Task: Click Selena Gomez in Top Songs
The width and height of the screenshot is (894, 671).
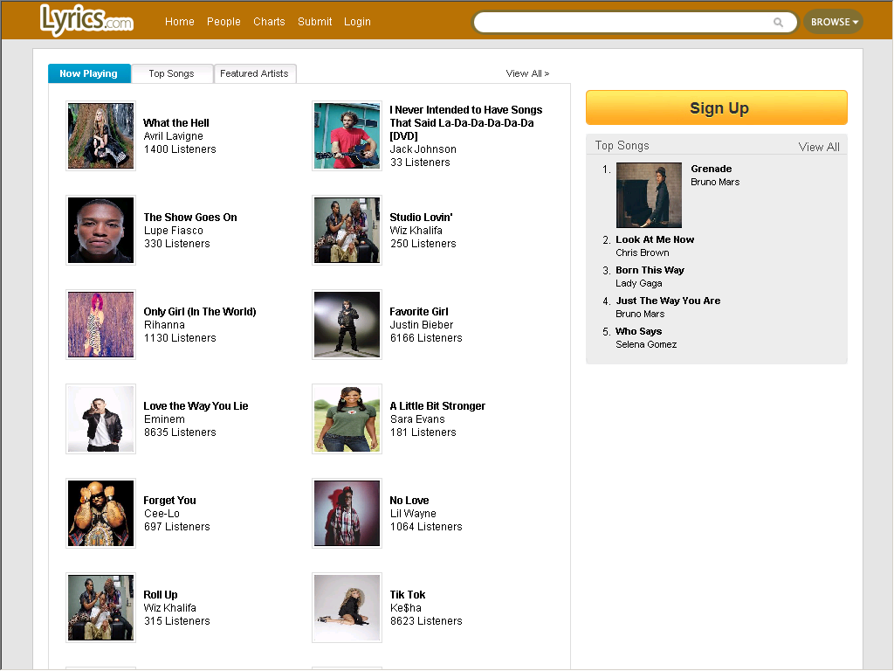Action: [x=646, y=344]
